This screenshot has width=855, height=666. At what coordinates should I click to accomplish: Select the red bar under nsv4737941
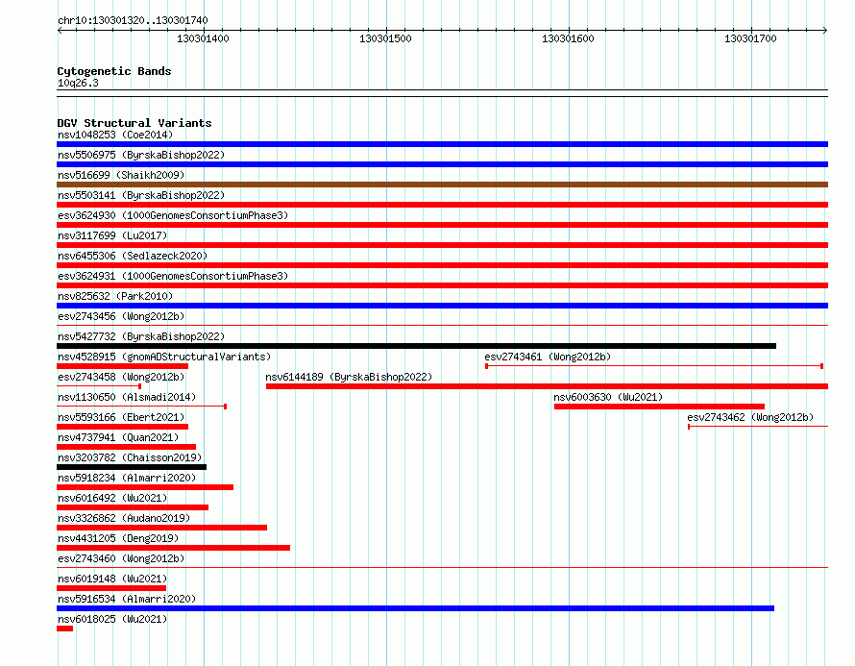click(x=126, y=447)
